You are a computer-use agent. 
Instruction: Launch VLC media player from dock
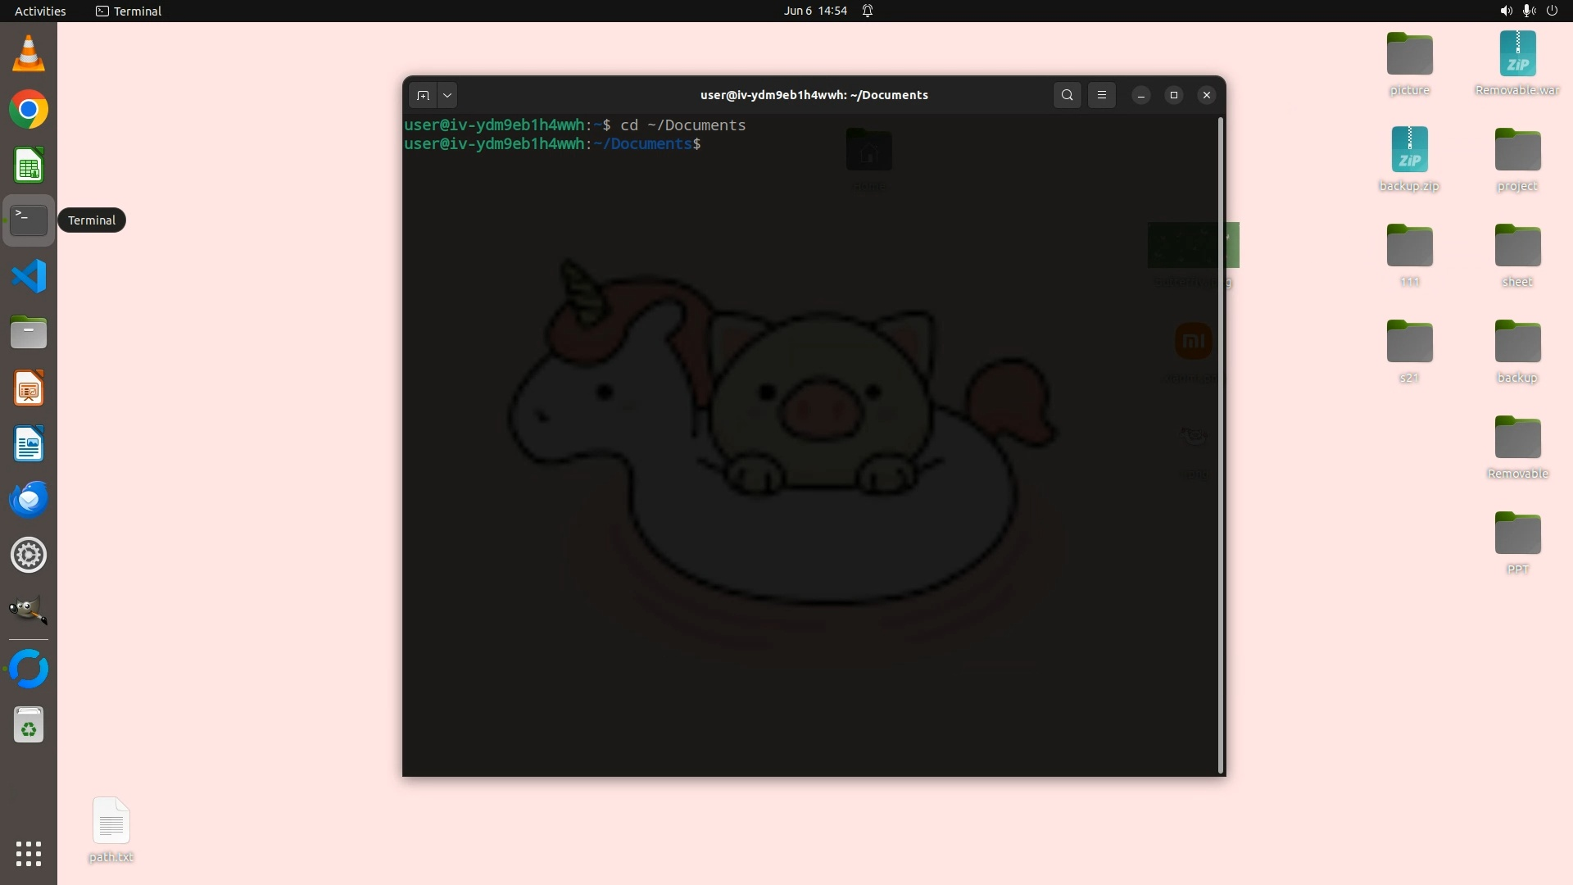[29, 54]
